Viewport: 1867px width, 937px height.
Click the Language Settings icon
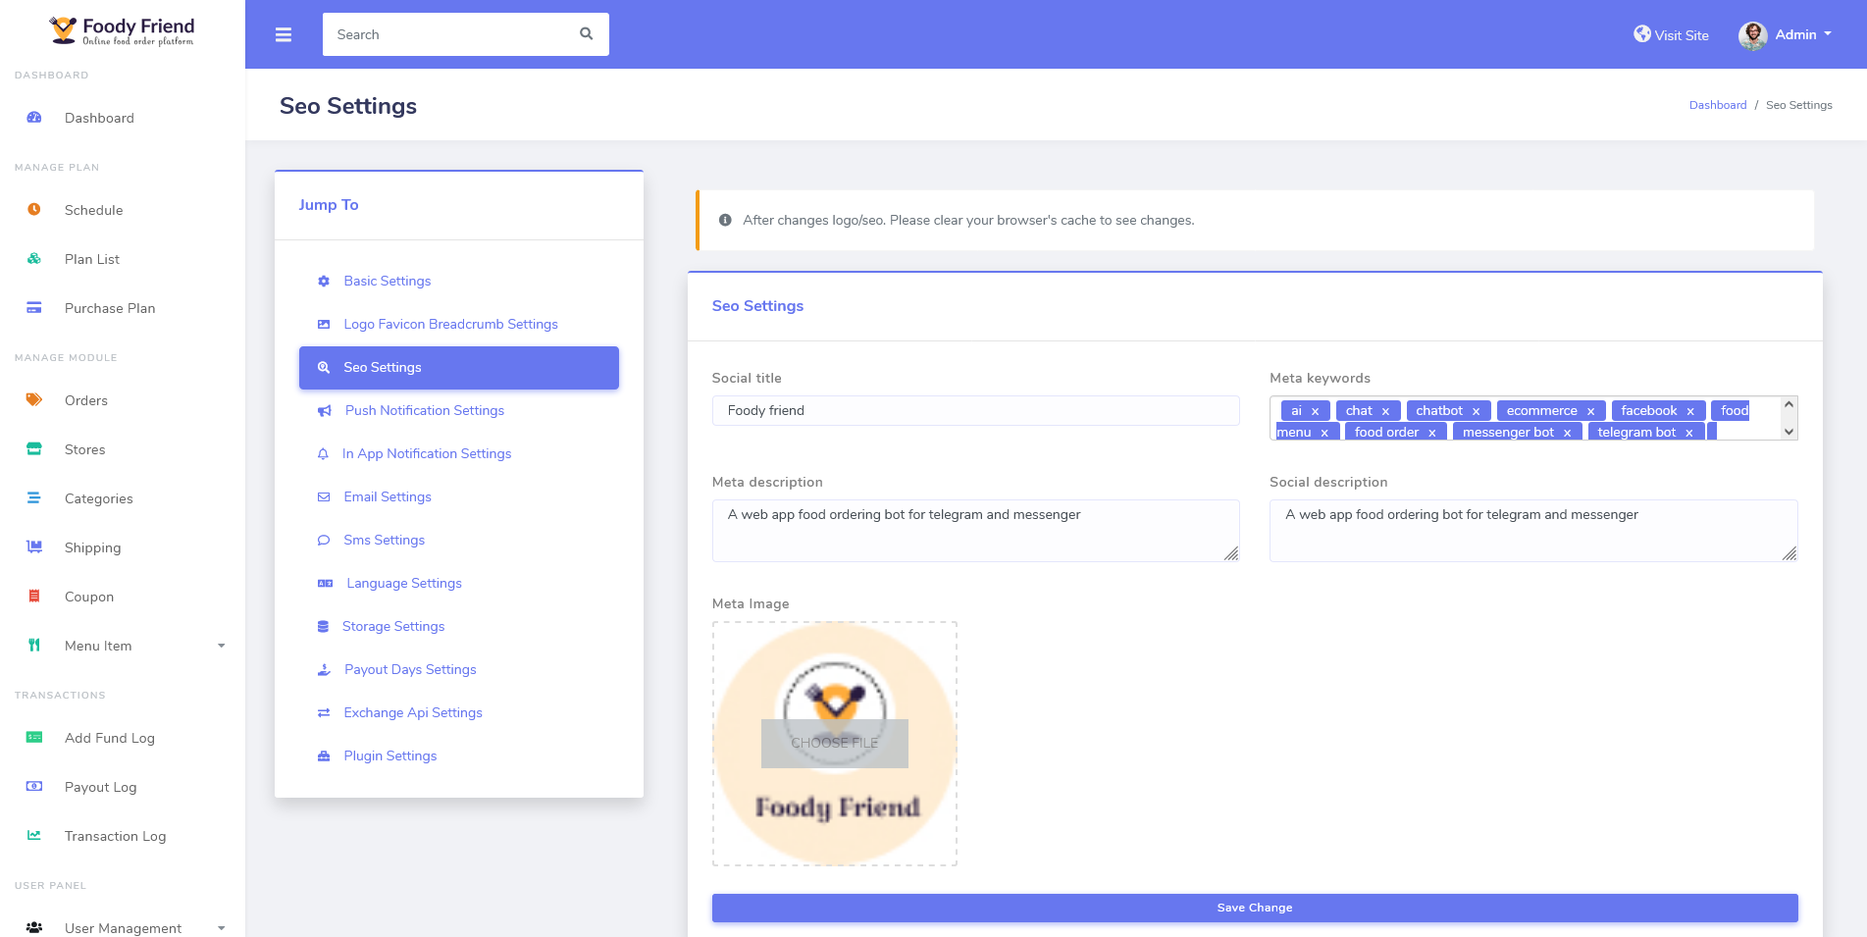[x=325, y=584]
